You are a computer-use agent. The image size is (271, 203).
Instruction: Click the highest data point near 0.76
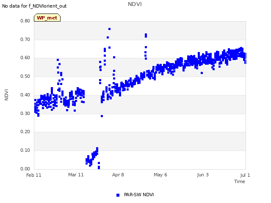tap(109, 29)
